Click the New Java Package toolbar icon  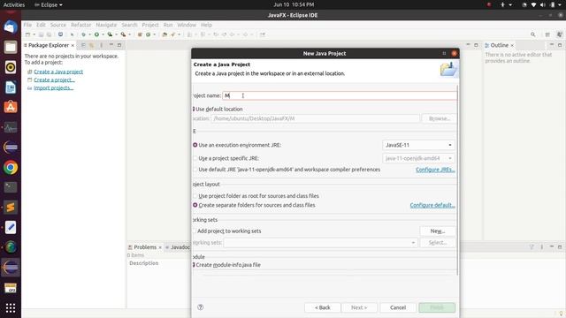coord(140,34)
